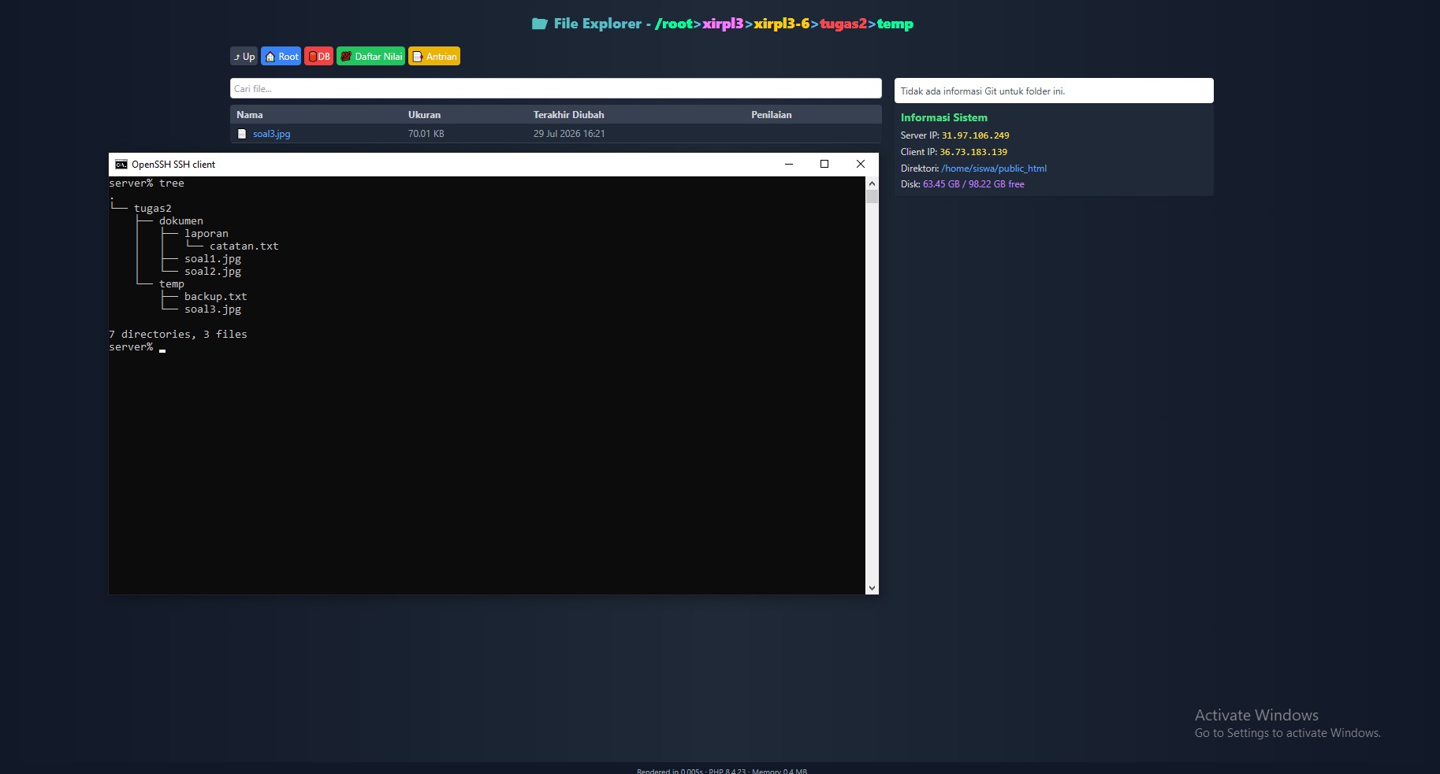Click terminal scrollbar thumb
This screenshot has width=1440, height=774.
coord(872,197)
